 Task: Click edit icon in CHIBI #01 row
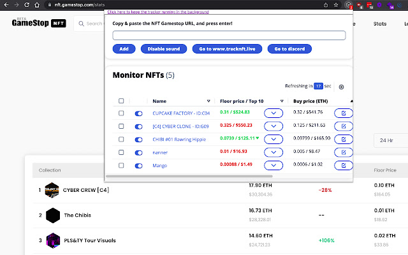click(x=343, y=139)
